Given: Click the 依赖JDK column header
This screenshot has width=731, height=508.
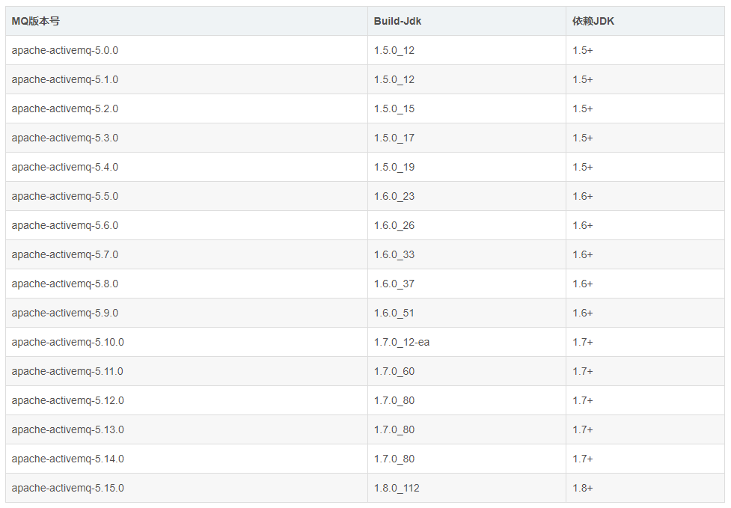Looking at the screenshot, I should pos(593,22).
